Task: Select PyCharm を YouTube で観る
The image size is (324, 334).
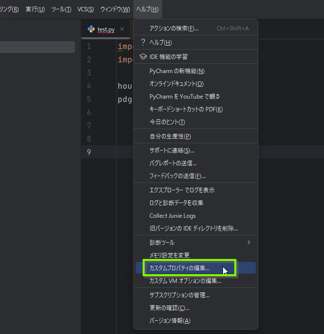Action: 196,97
